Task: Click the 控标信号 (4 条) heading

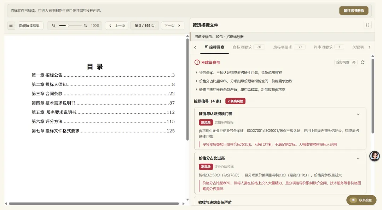Action: 207,101
